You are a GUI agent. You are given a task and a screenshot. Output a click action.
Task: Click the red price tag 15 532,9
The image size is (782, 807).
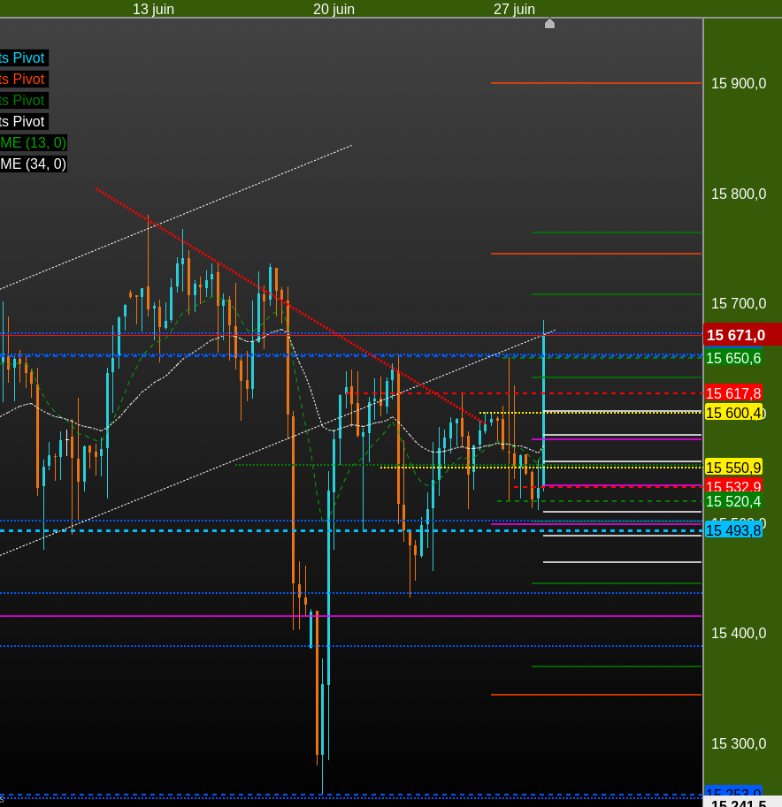(x=733, y=486)
